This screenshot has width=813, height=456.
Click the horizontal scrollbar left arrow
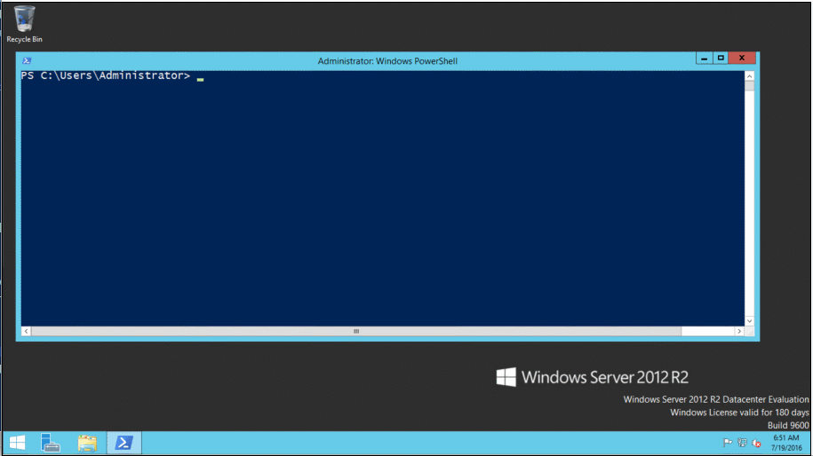(26, 331)
